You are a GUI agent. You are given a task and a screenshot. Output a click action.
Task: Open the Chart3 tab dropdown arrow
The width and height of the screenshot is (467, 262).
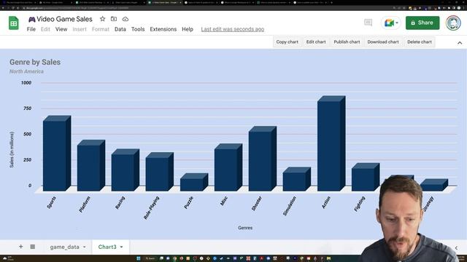point(122,247)
